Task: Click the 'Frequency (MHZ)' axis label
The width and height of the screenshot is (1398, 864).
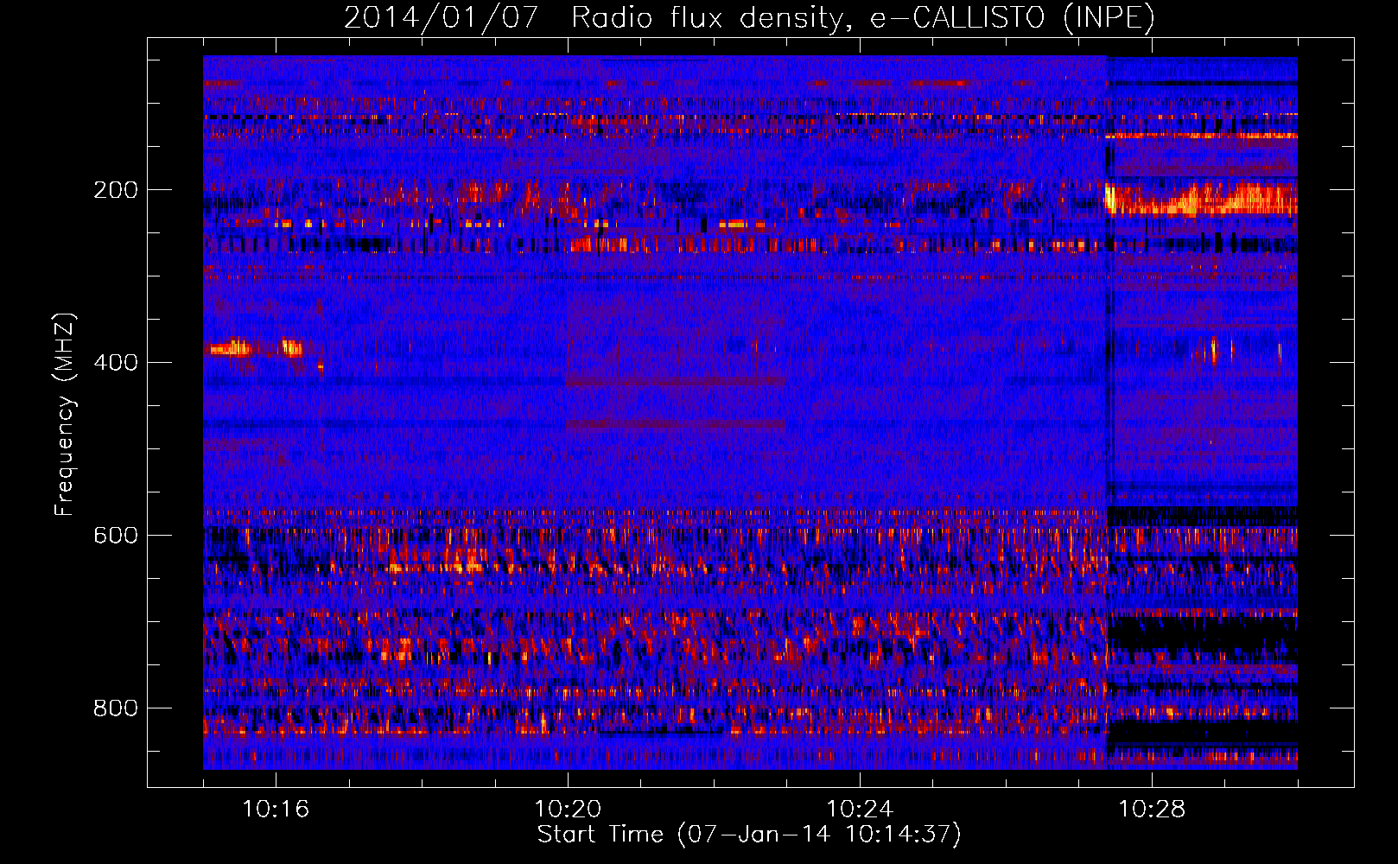Action: [x=65, y=415]
